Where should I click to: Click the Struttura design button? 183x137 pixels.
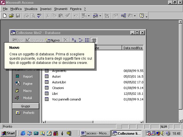click(34, 40)
